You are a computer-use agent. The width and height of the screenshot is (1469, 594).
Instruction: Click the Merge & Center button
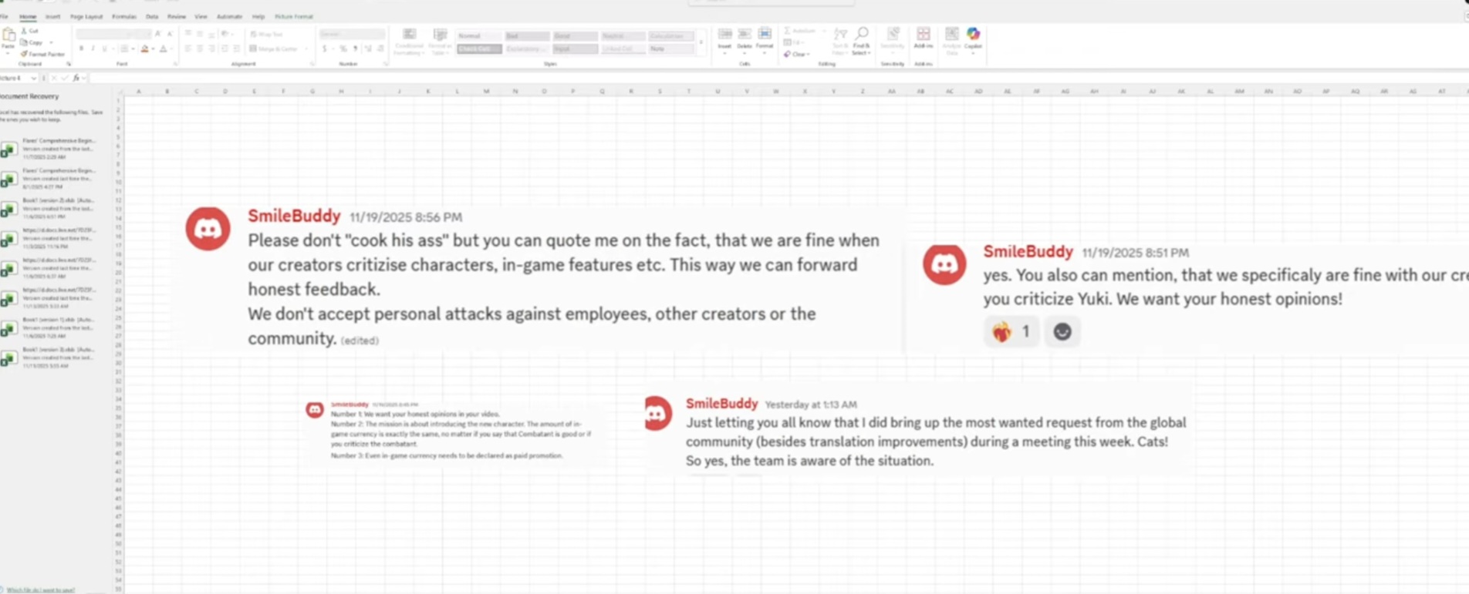click(275, 49)
